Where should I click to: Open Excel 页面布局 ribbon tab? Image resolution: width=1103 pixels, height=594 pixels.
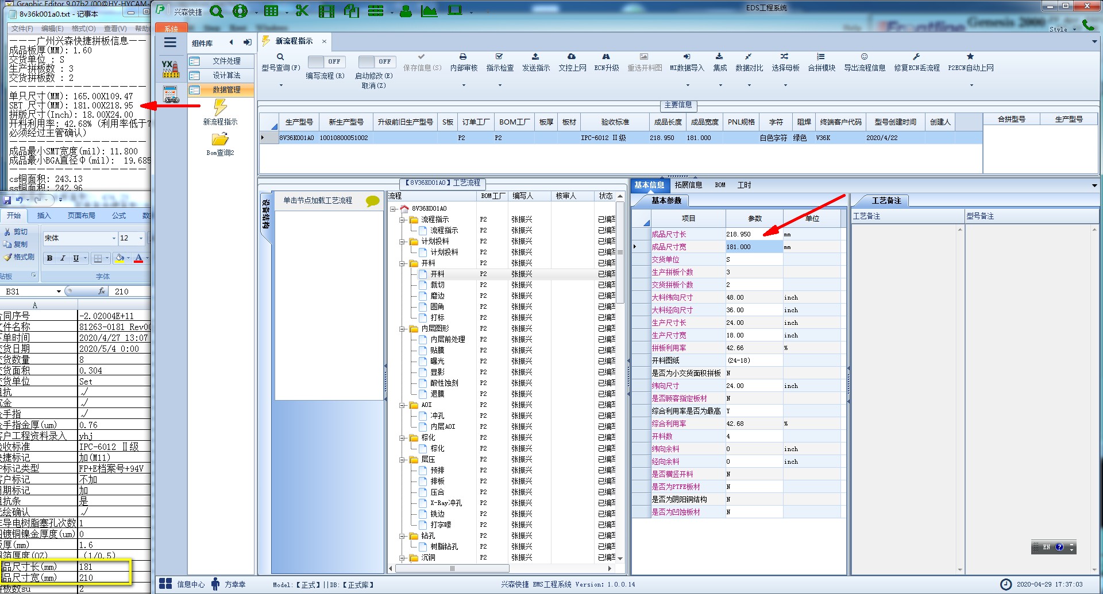coord(81,216)
